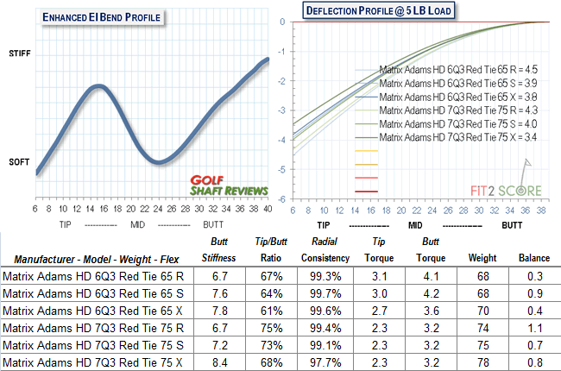Select row Matrix Adams HD 6Q3 Red Tie 65 R
This screenshot has height=371, width=561.
pos(280,276)
